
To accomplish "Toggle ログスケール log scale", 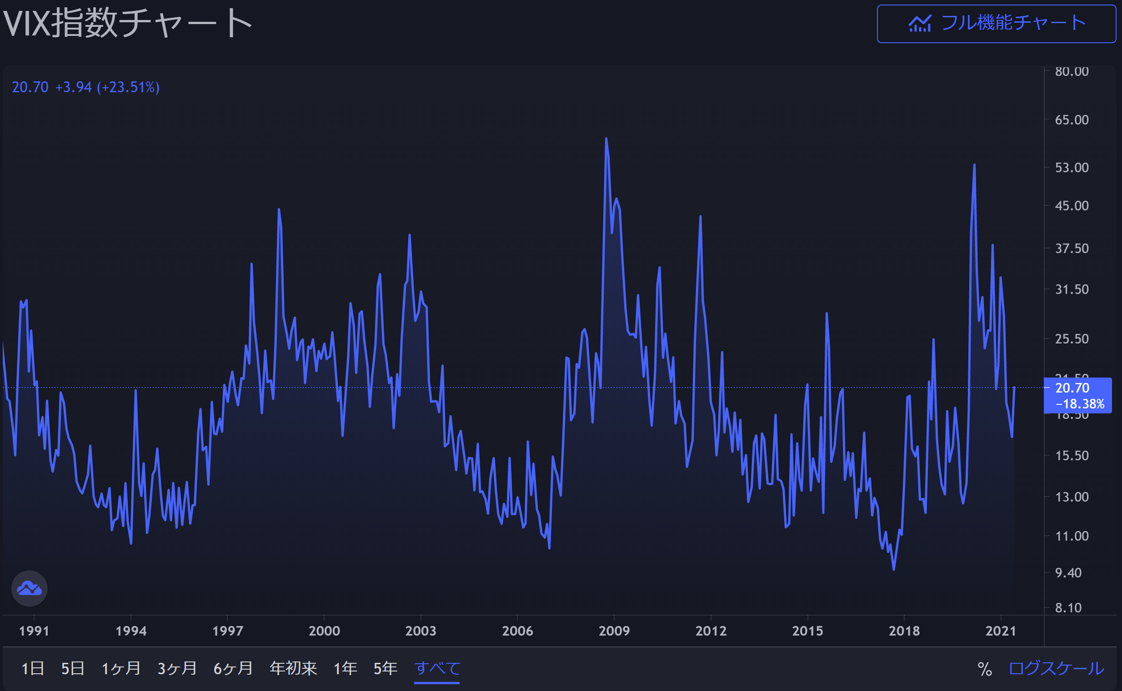I will [1056, 668].
